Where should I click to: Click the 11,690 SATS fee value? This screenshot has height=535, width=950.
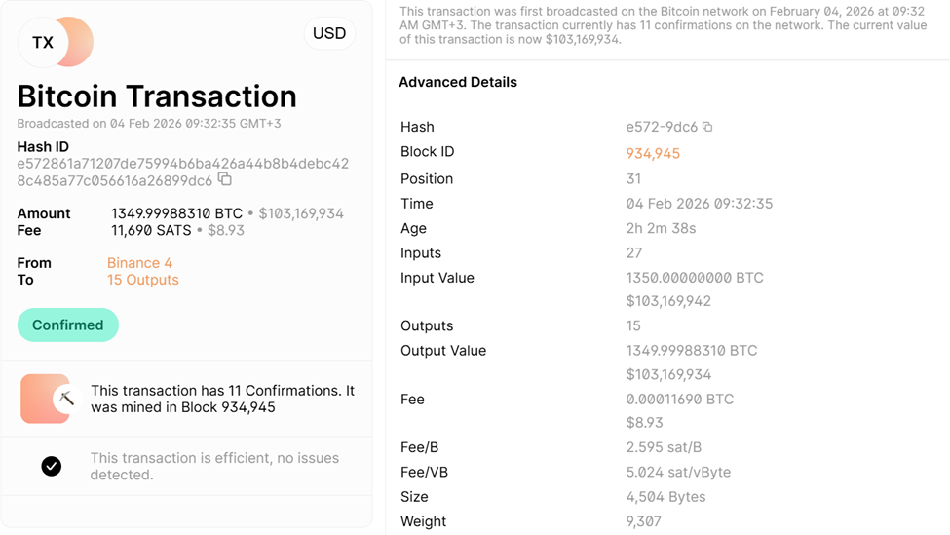point(151,231)
